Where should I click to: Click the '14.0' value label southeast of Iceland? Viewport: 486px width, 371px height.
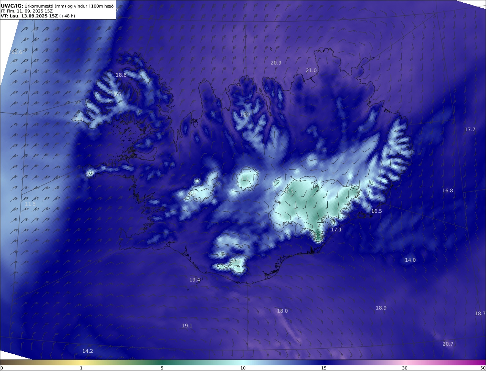pos(410,260)
